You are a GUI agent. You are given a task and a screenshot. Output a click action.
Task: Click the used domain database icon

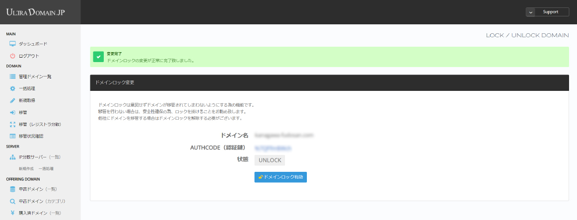pyautogui.click(x=12, y=189)
